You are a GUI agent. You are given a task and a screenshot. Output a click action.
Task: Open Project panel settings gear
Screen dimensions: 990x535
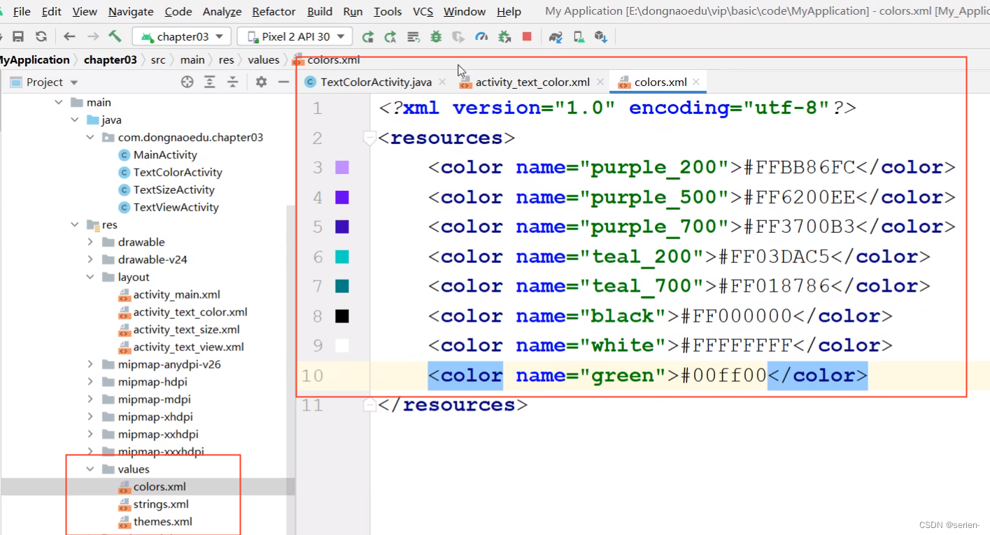[261, 82]
